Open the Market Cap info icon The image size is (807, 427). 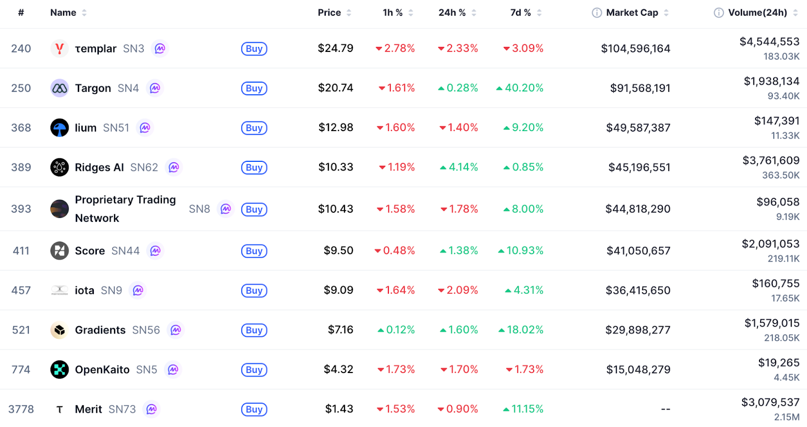pos(597,13)
